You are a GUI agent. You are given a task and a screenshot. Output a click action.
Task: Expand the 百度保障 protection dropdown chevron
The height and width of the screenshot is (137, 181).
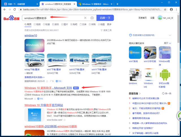[x=170, y=35]
